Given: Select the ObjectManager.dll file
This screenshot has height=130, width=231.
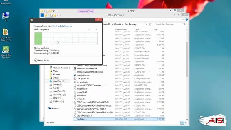Looking at the screenshot, I should (84, 116).
